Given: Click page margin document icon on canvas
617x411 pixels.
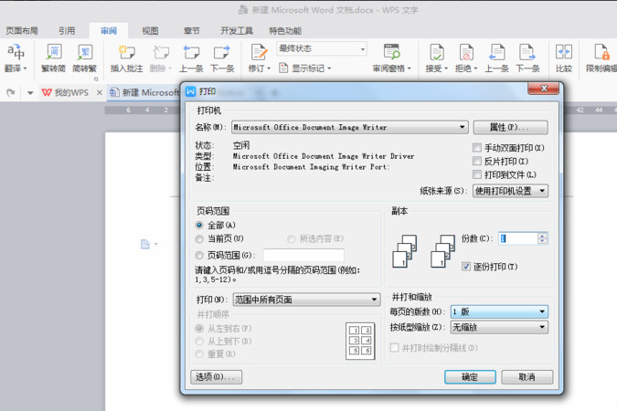Looking at the screenshot, I should 145,244.
